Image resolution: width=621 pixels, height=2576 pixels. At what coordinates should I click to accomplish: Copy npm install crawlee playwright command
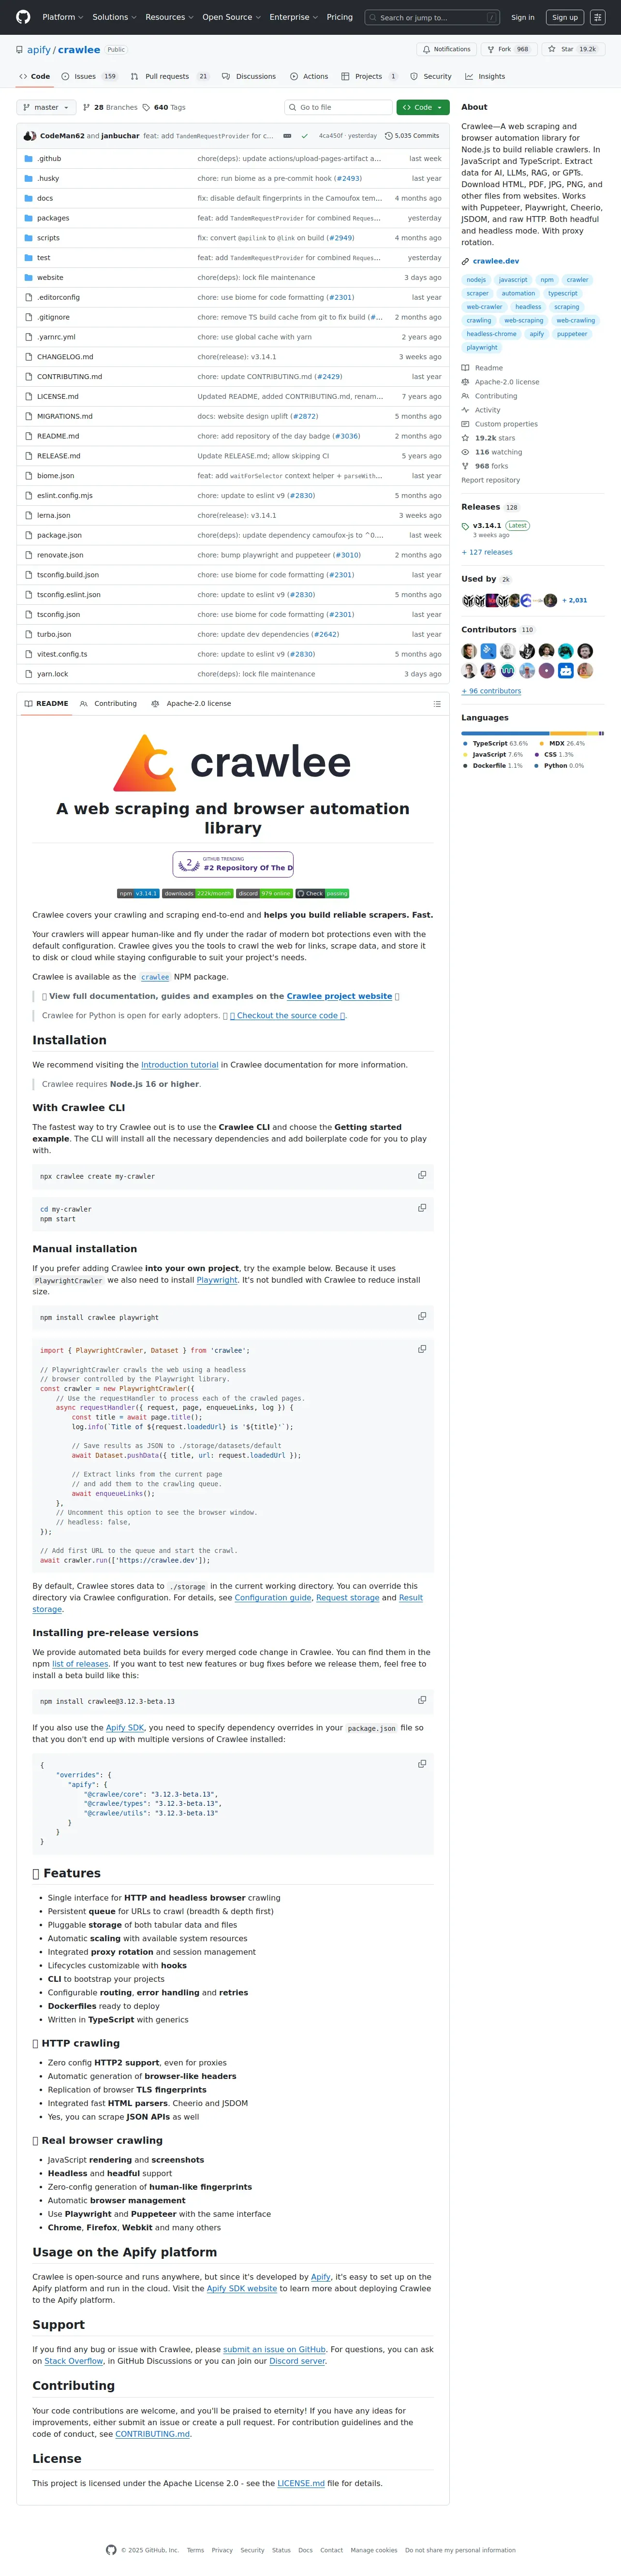click(422, 1315)
